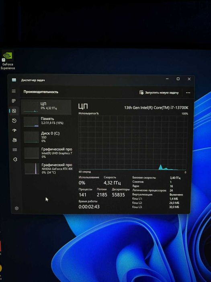Open the App history icon in sidebar
This screenshot has width=211, height=282.
click(14, 121)
